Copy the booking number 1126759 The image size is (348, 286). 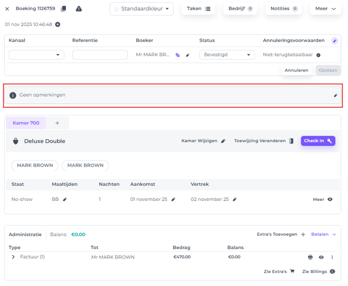pos(64,9)
